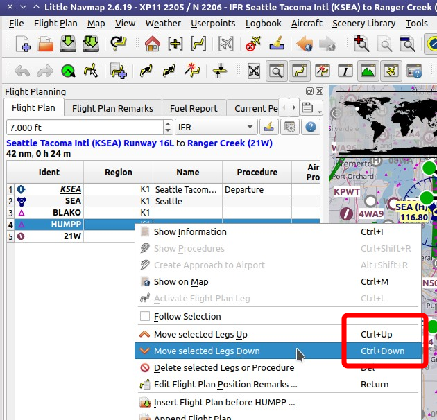The width and height of the screenshot is (437, 420).
Task: Click the red-circle aircraft trail delete icon
Action: coord(252,44)
